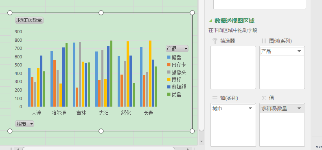The image size is (322, 150).
Task: Click the 吉林 axis category label
Action: (x=81, y=113)
